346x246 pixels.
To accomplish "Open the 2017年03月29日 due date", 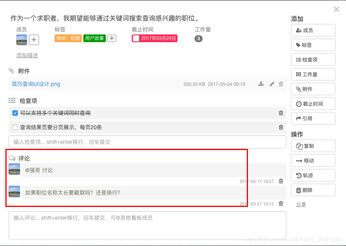I will pos(158,38).
